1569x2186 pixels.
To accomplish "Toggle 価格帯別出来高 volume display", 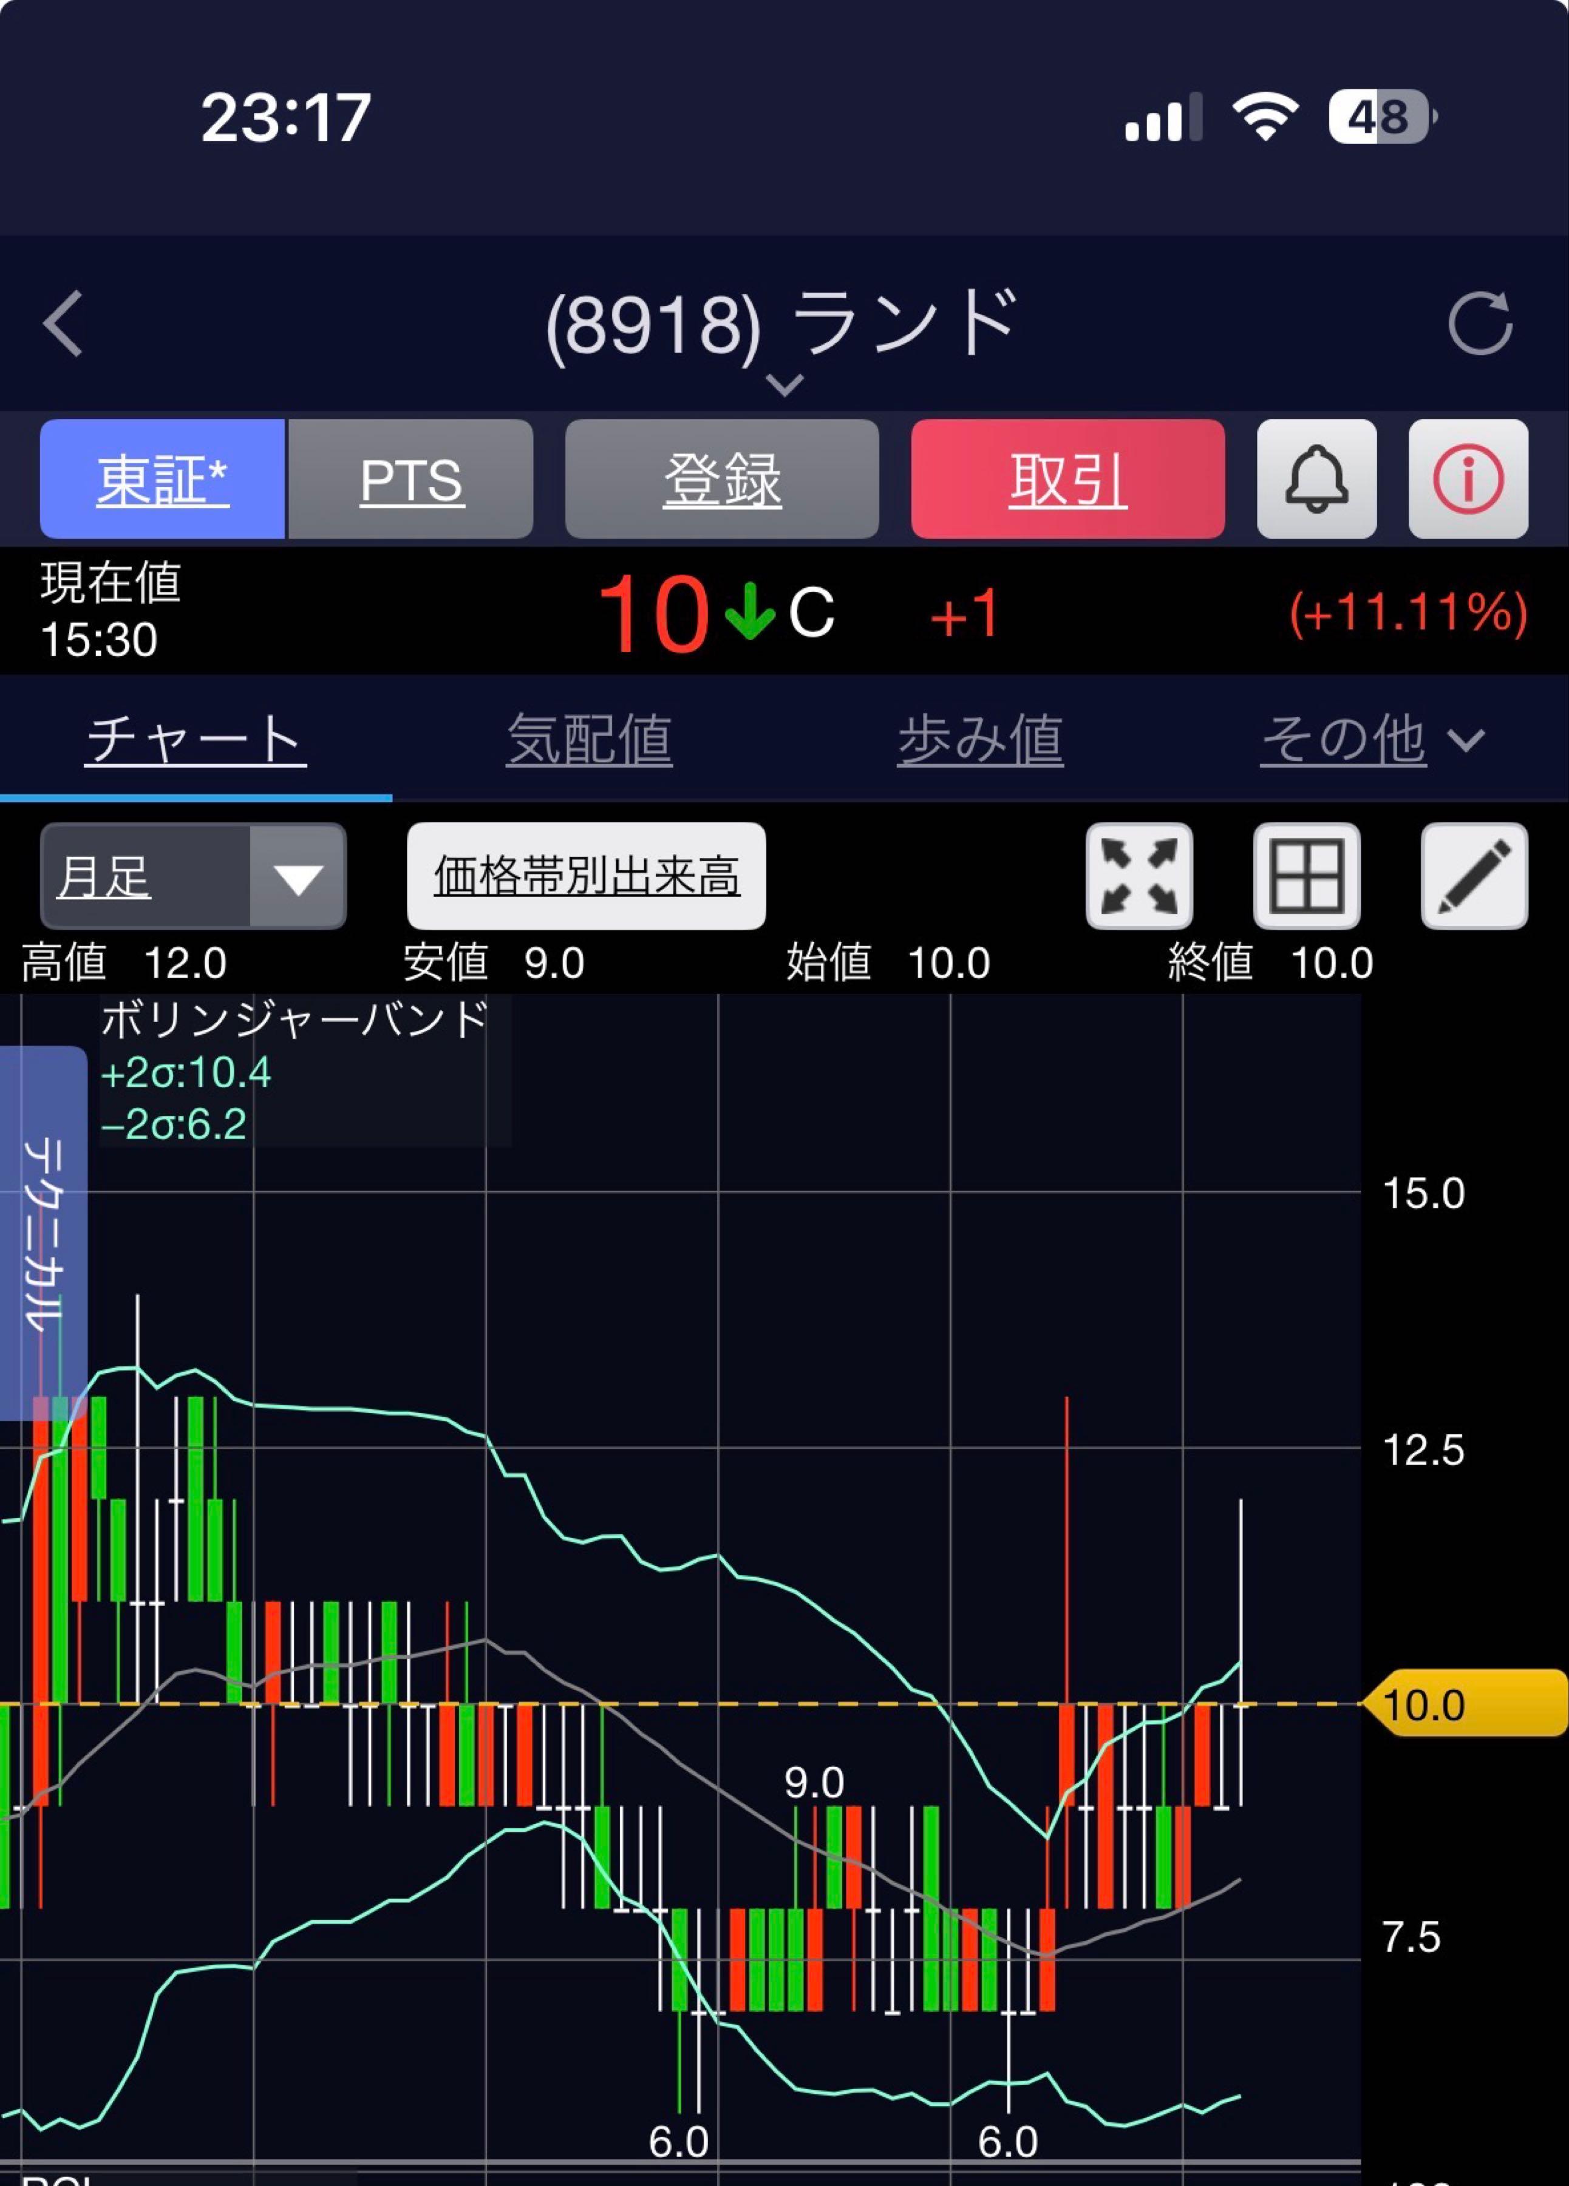I will click(586, 876).
